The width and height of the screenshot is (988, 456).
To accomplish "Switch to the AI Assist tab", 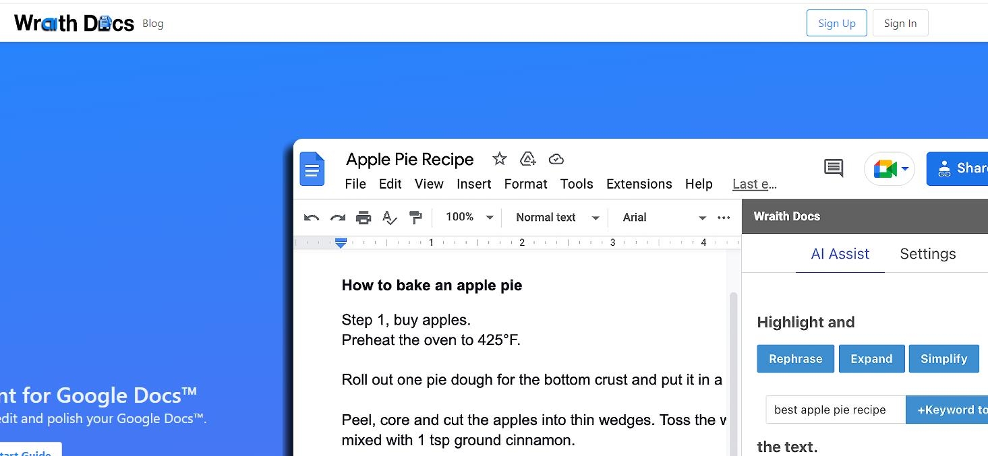I will tap(840, 254).
